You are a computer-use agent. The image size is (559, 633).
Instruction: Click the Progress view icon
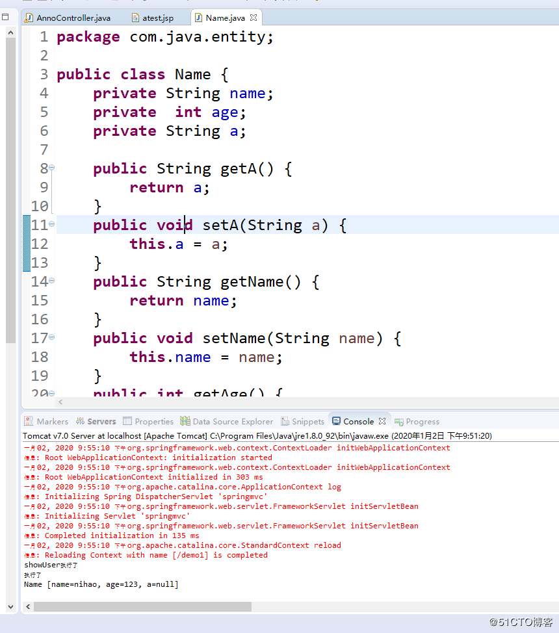pyautogui.click(x=399, y=422)
